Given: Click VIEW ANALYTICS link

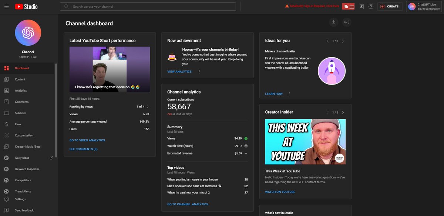Looking at the screenshot, I should click(x=179, y=72).
